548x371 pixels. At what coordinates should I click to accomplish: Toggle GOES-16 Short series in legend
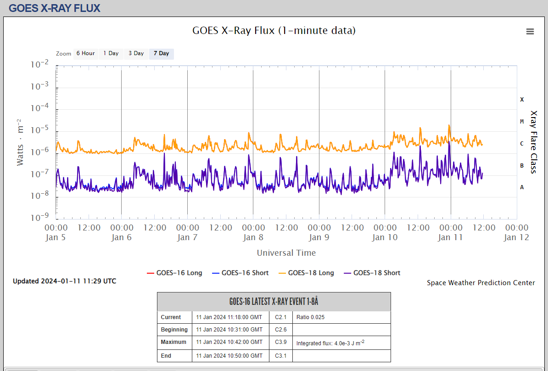point(245,273)
